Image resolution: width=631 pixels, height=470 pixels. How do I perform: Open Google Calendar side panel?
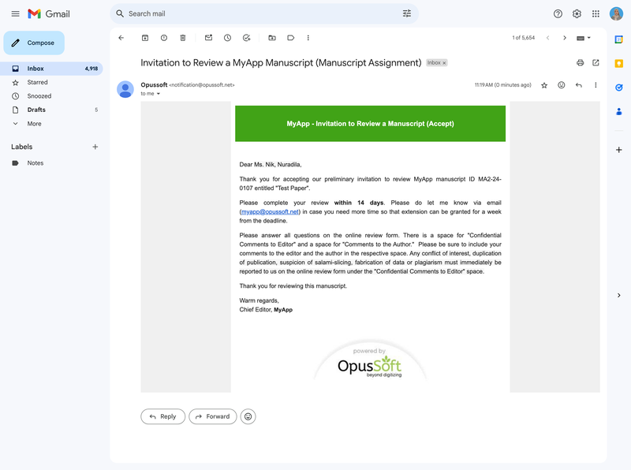619,39
